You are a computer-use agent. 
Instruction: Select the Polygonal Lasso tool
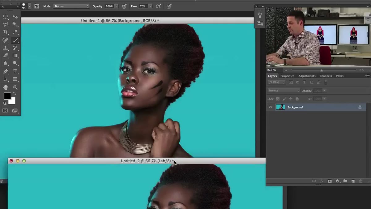click(6, 24)
